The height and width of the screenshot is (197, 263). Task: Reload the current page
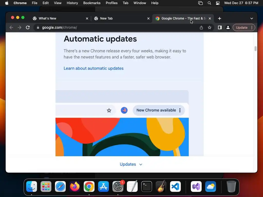pyautogui.click(x=28, y=27)
